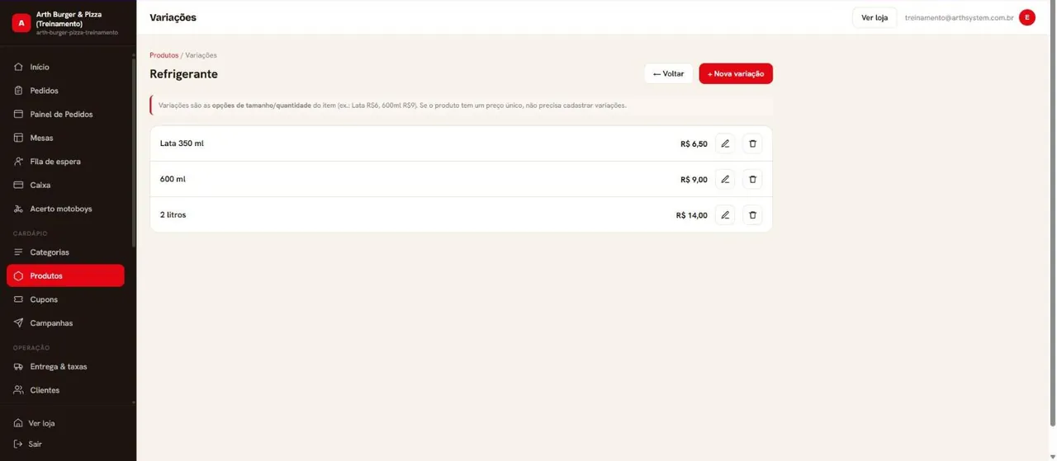Screen dimensions: 1057x461
Task: Edit the Lata 350 ml variation
Action: coord(725,143)
